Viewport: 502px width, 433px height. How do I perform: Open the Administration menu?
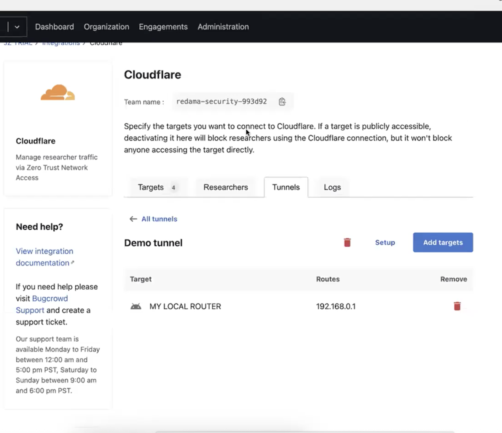(223, 27)
